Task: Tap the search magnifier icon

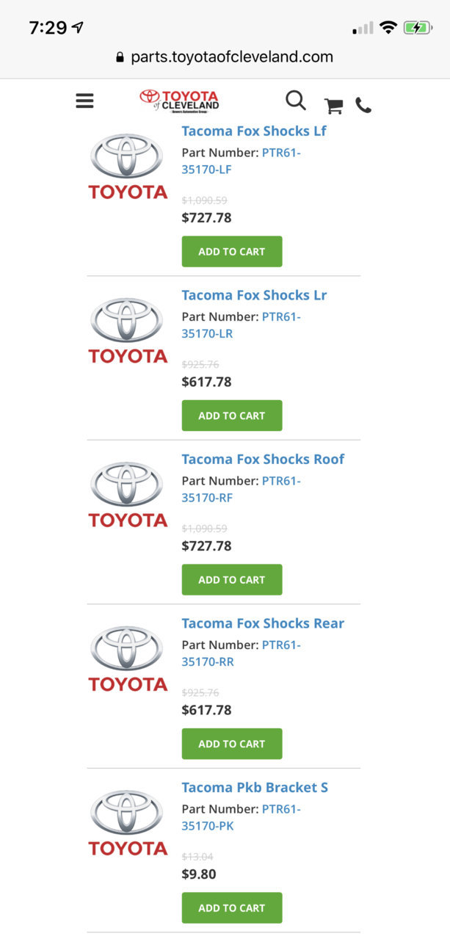Action: [x=296, y=101]
